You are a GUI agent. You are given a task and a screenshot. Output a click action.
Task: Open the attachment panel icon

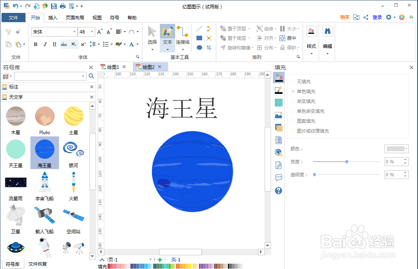[x=279, y=165]
